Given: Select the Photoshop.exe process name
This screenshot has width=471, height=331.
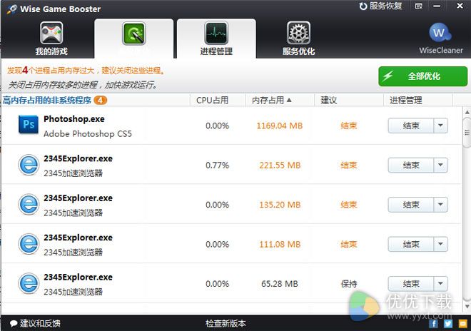Looking at the screenshot, I should point(74,119).
